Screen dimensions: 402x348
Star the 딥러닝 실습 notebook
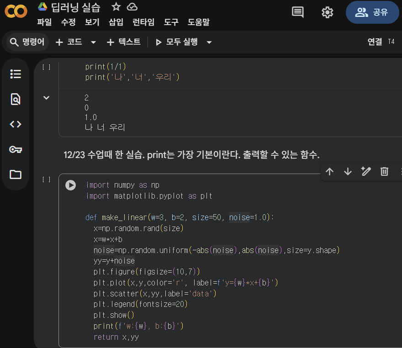click(116, 7)
